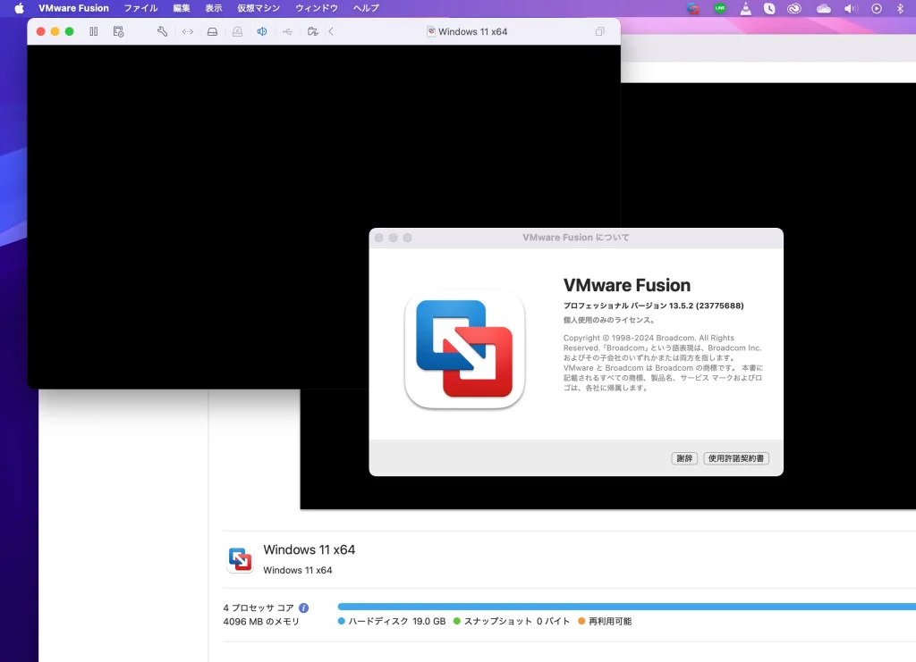Open the snapshots manager toolbar icon
This screenshot has height=662, width=916.
click(x=119, y=31)
